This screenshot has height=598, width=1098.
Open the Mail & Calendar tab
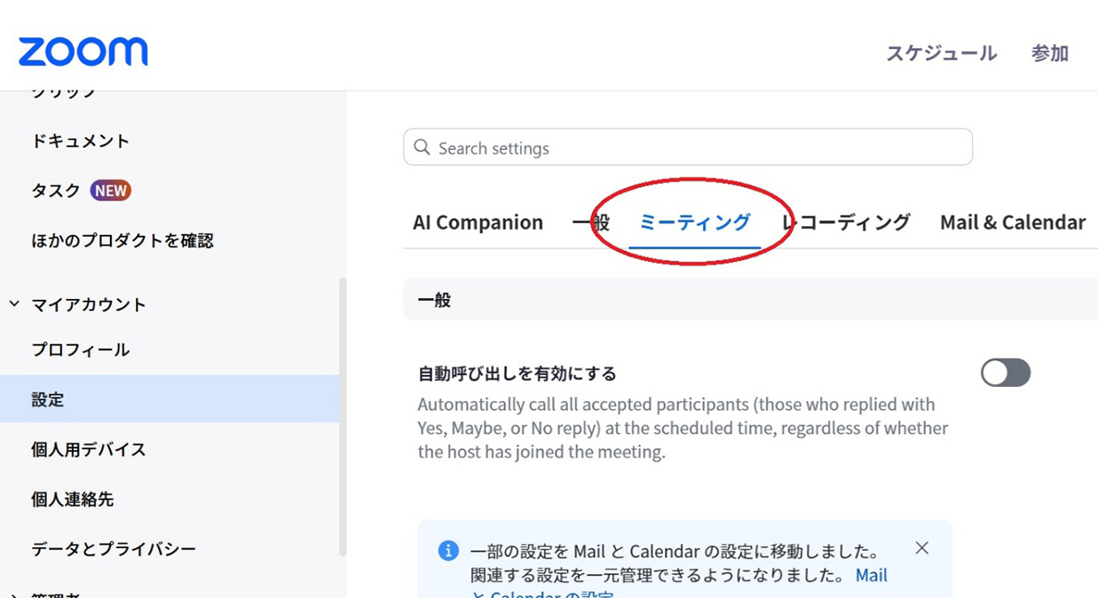[1013, 223]
